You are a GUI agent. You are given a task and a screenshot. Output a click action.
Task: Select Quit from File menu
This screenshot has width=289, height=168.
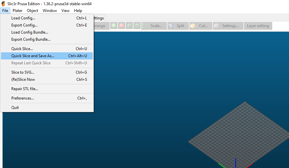point(47,108)
